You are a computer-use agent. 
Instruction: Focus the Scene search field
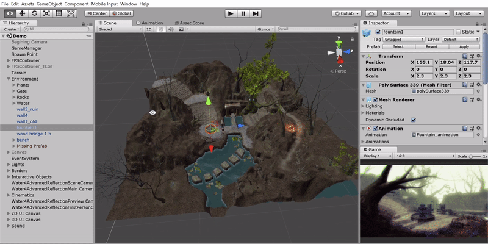coord(317,29)
